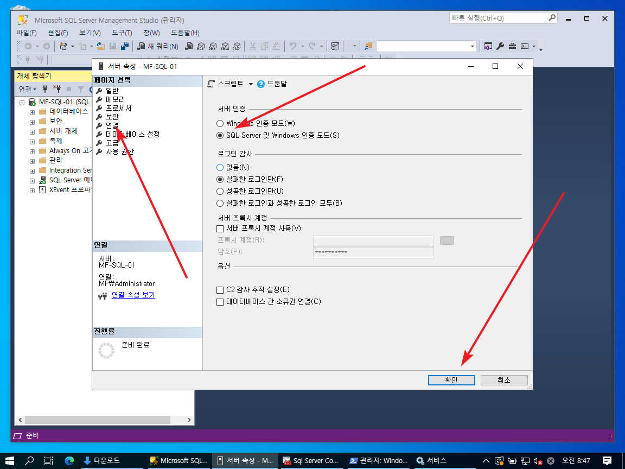Select the 사용 권한 page
This screenshot has width=625, height=469.
pos(119,151)
